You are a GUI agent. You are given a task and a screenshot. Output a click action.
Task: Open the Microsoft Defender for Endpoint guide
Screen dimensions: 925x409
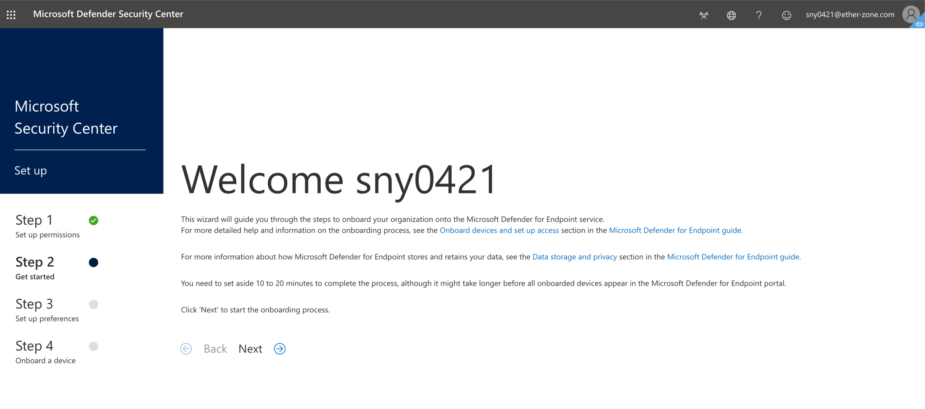tap(675, 230)
